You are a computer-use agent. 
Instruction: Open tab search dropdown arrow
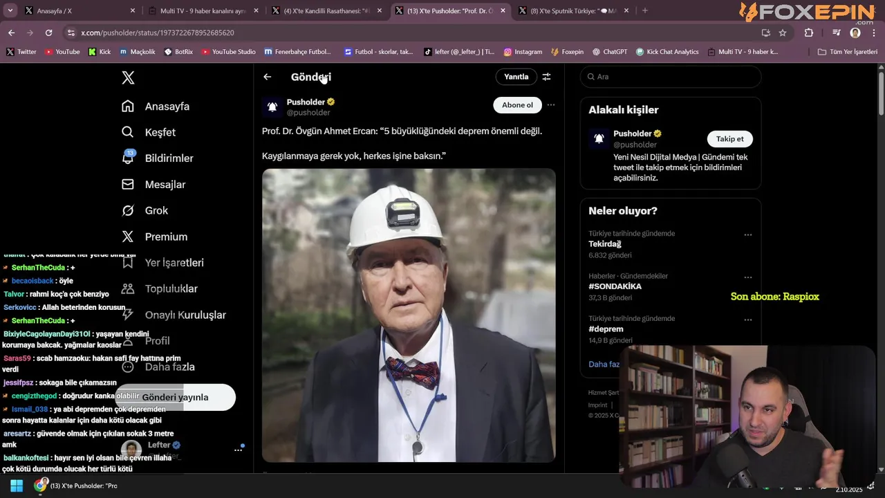[x=10, y=10]
